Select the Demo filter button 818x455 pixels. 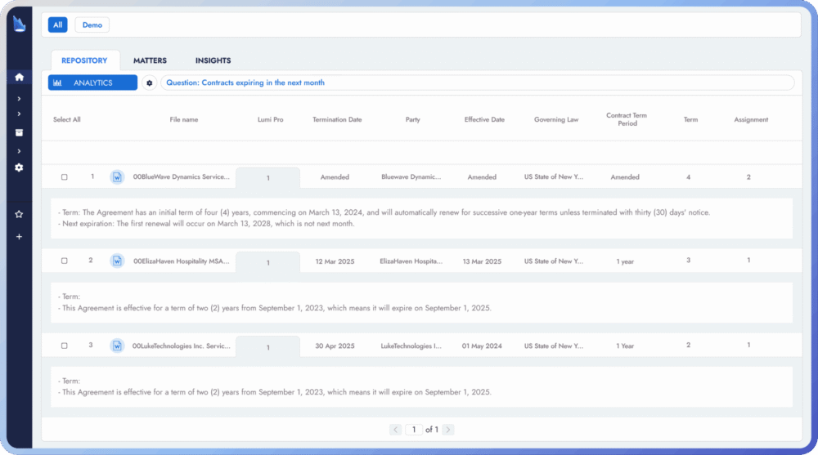pos(92,25)
